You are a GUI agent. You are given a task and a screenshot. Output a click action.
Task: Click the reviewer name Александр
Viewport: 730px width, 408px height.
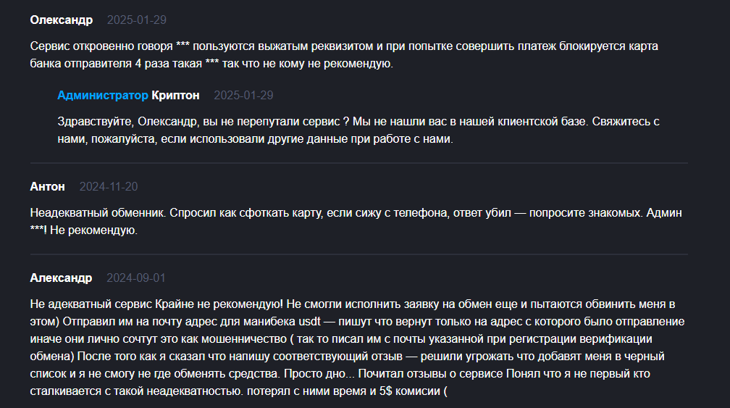(x=61, y=278)
